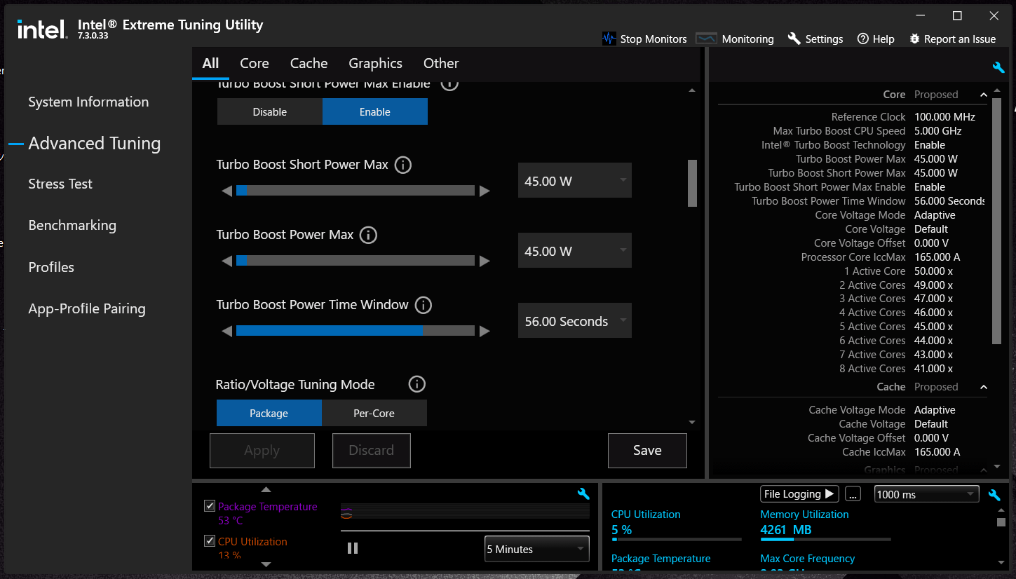Toggle the CPU Utilization checkbox
This screenshot has height=579, width=1016.
(x=210, y=541)
